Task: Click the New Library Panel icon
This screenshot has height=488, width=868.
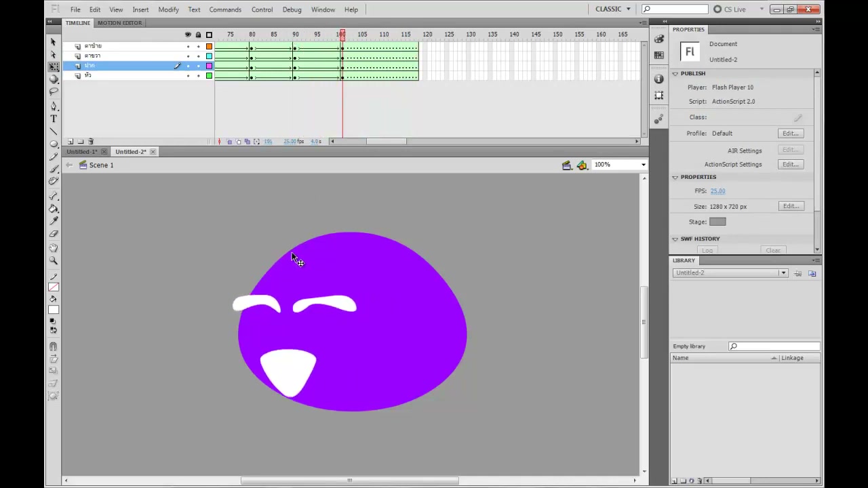Action: pos(812,273)
